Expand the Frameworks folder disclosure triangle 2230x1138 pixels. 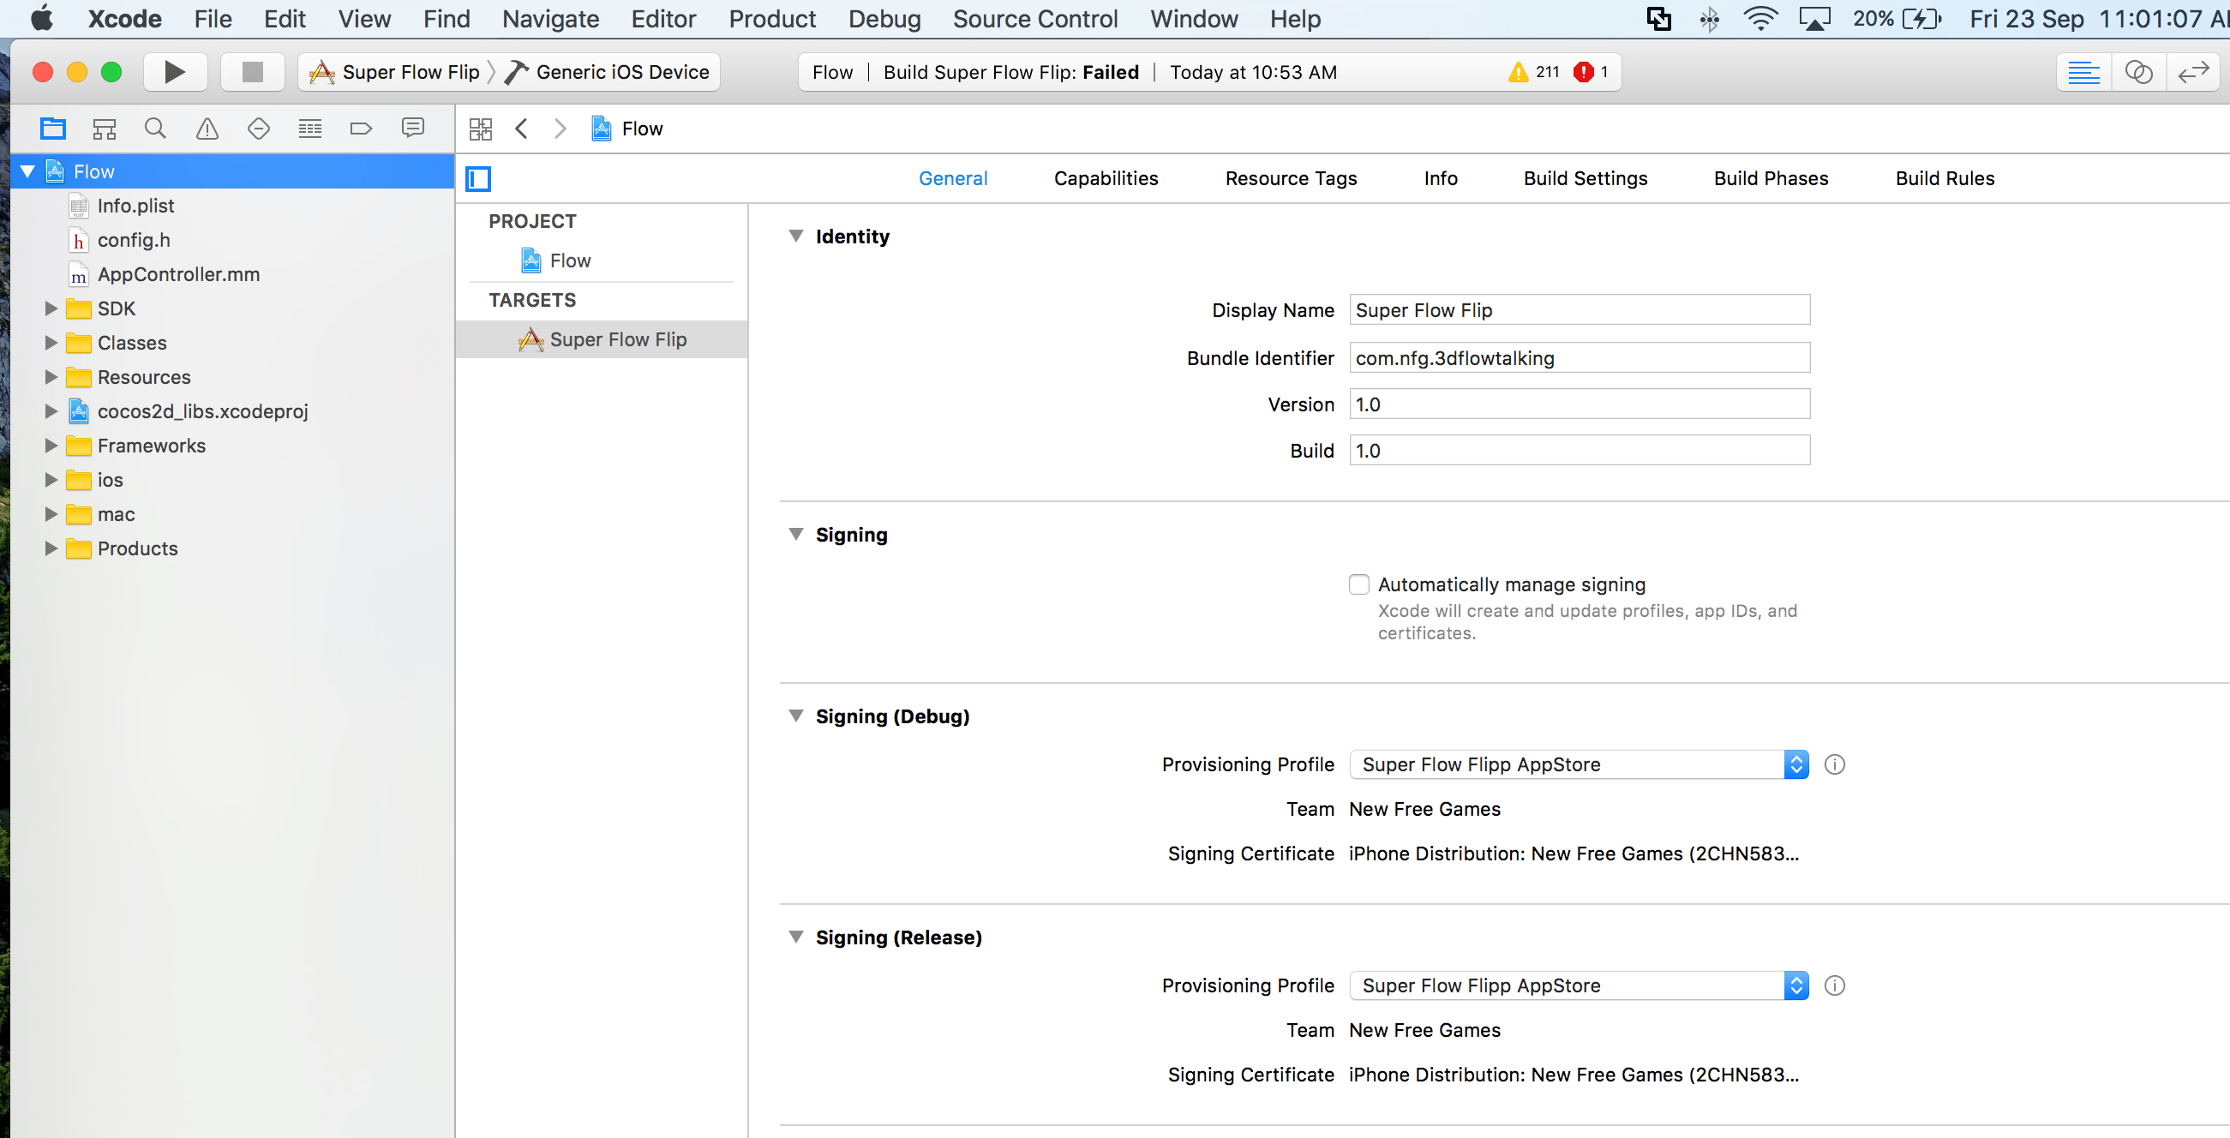51,446
